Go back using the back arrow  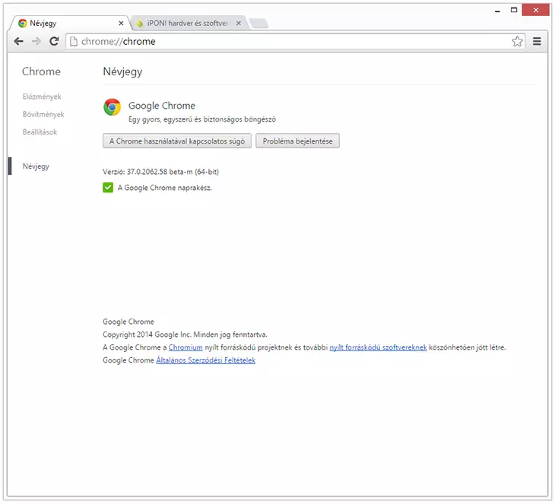19,41
